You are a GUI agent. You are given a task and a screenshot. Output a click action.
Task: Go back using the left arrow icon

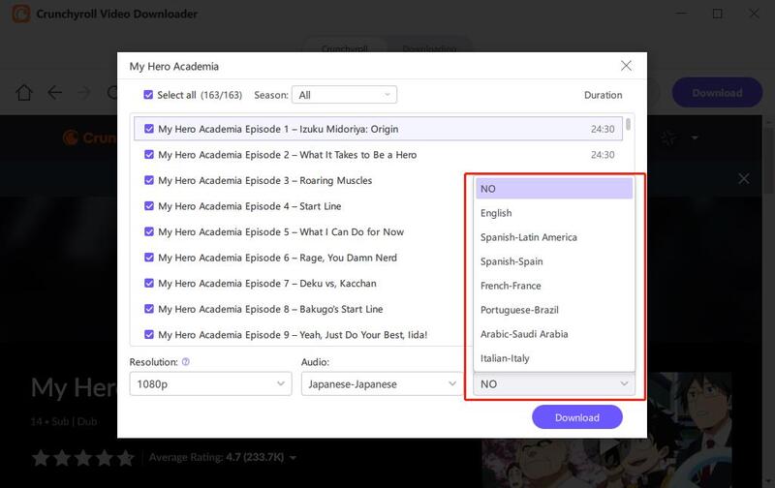click(55, 92)
